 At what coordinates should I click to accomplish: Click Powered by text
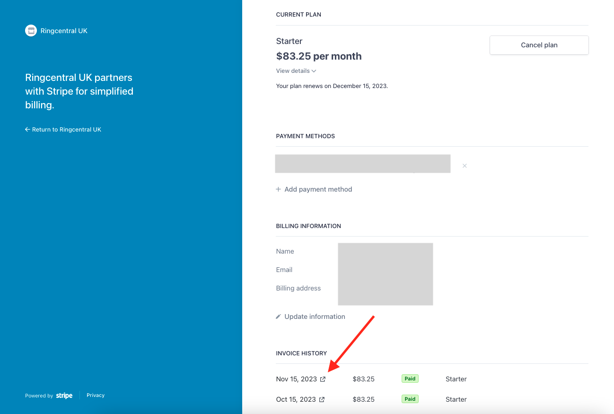pos(39,396)
